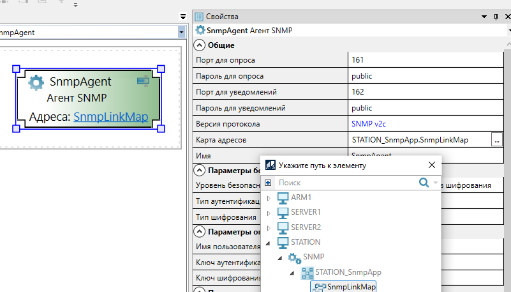This screenshot has width=511, height=292.
Task: Click the expand-all plus icon beside search
Action: (268, 183)
